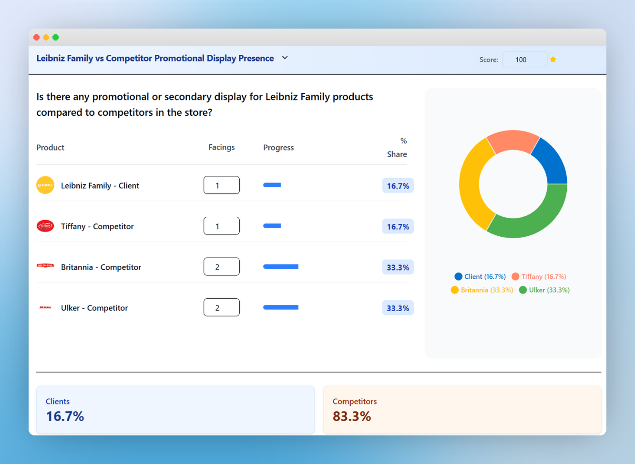Edit the Ulker facings field
This screenshot has height=464, width=635.
click(x=222, y=307)
